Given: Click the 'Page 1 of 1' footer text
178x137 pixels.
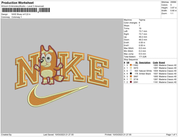Looking at the screenshot, I should pyautogui.click(x=171, y=135).
